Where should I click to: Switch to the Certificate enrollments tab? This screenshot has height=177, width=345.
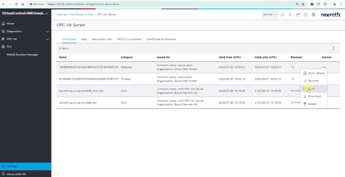pyautogui.click(x=161, y=39)
